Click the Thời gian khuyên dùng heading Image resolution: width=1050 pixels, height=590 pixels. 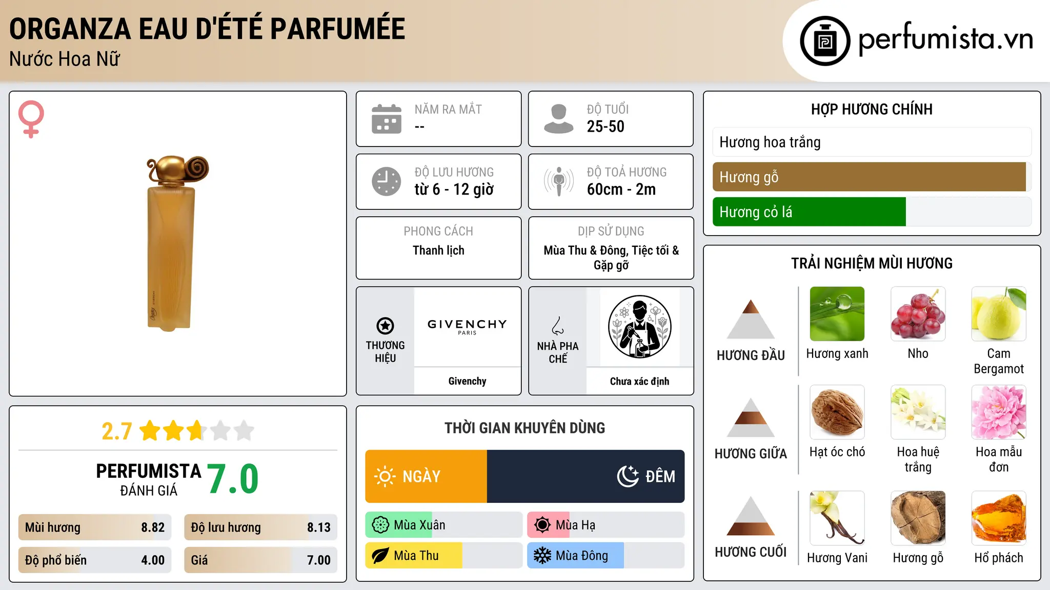pos(524,428)
